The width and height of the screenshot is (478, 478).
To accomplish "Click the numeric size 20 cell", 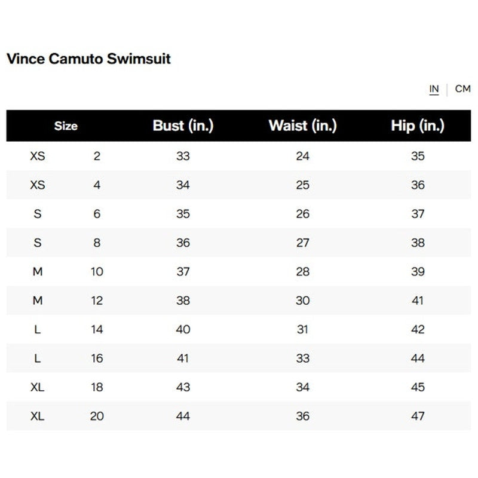I will (97, 416).
